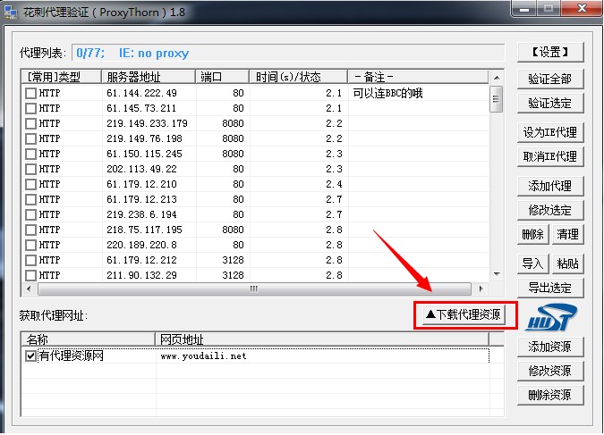Select www.youdaili.net web address
Screen dimensions: 604x435
(x=203, y=356)
